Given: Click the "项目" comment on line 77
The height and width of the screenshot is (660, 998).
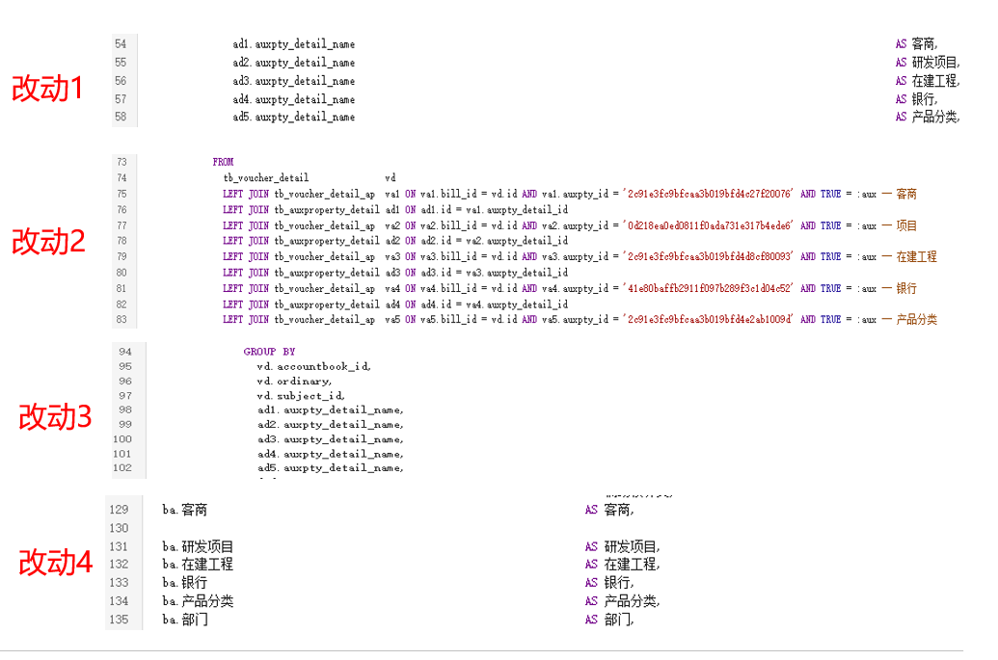Looking at the screenshot, I should click(906, 225).
